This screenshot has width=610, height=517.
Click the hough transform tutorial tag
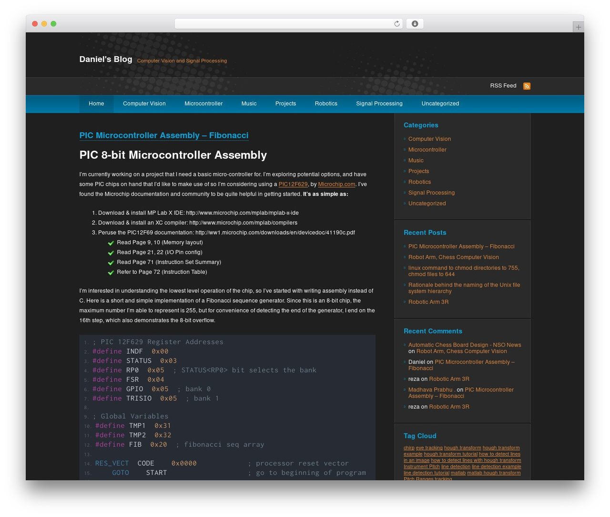click(451, 454)
